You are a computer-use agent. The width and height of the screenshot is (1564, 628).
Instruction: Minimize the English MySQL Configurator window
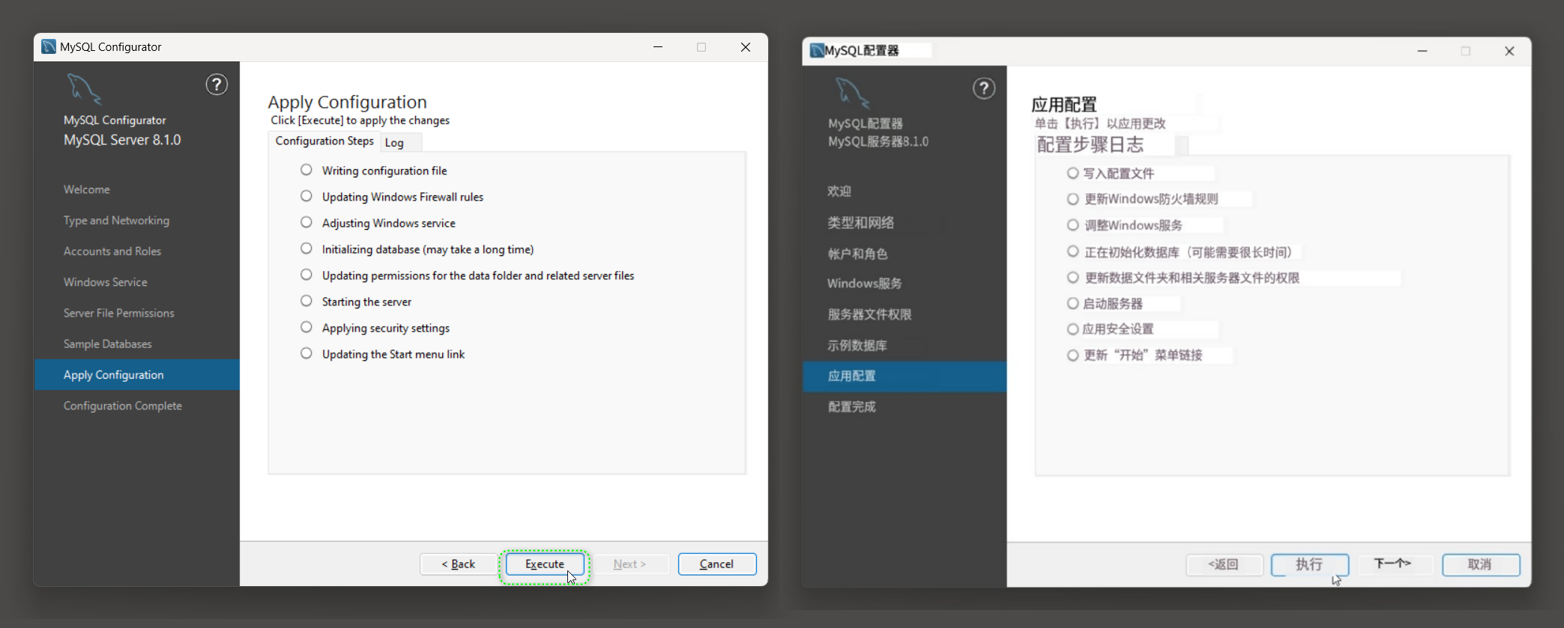tap(658, 46)
